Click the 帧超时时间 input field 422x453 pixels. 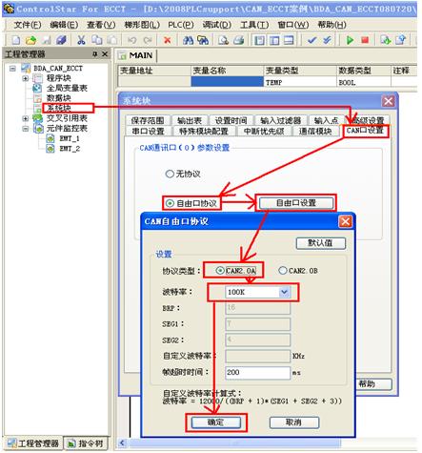tap(257, 372)
